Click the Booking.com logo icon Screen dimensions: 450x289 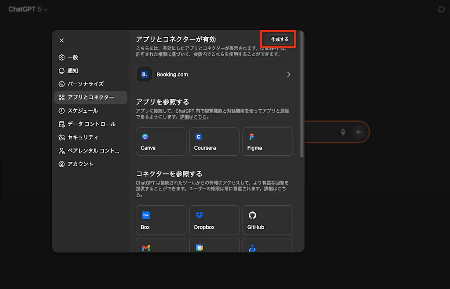[144, 75]
